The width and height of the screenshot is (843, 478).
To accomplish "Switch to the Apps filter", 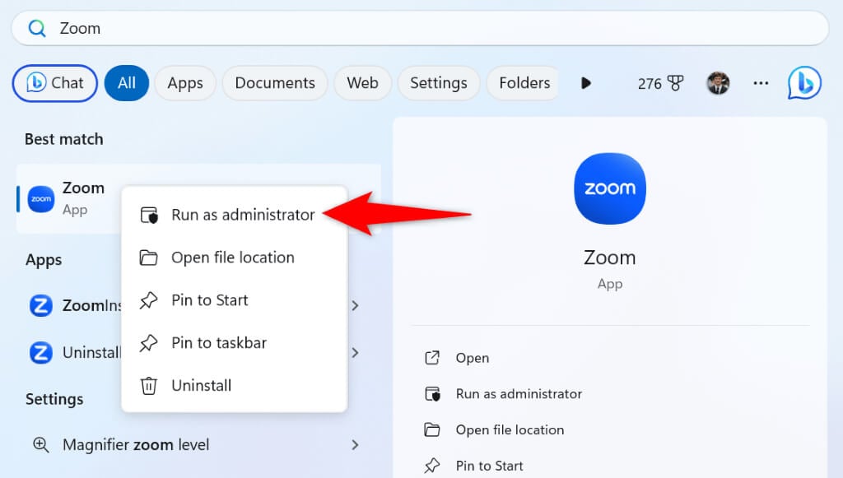I will pyautogui.click(x=185, y=83).
